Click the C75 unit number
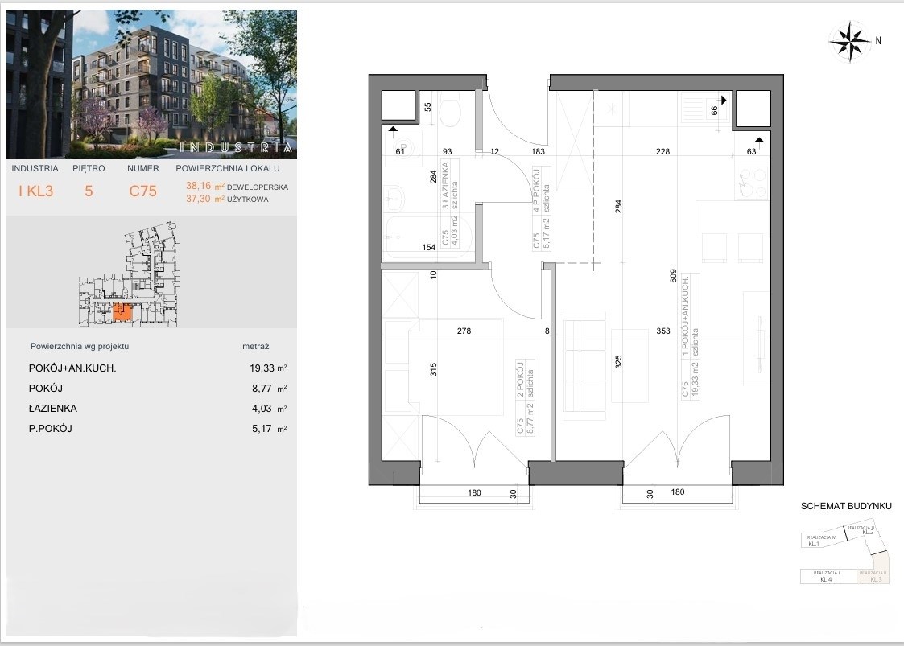904x646 pixels. click(x=142, y=191)
